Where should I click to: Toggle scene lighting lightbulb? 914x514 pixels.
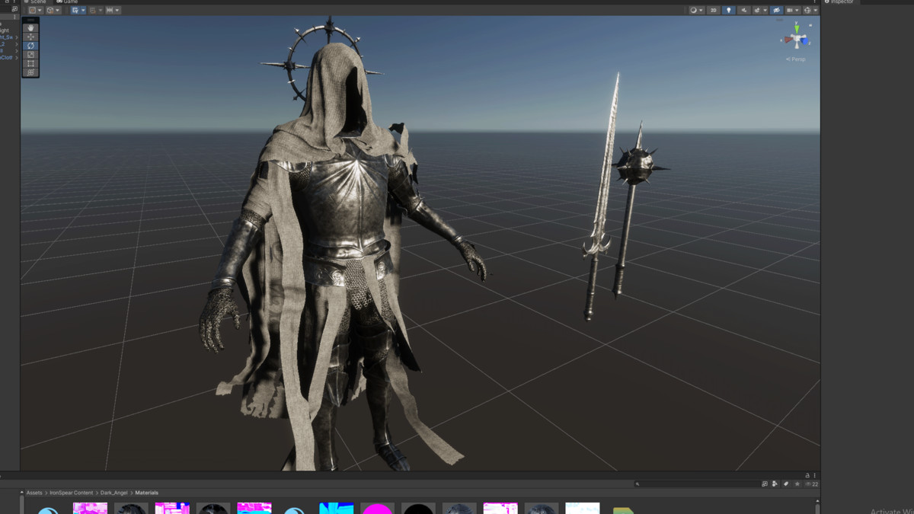(729, 10)
